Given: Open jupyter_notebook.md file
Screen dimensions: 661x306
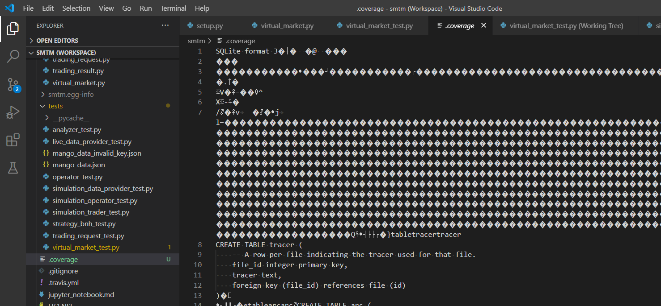Looking at the screenshot, I should (x=103, y=294).
